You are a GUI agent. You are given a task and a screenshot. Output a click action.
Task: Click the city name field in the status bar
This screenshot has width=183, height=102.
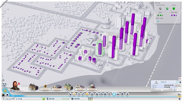click(x=28, y=99)
